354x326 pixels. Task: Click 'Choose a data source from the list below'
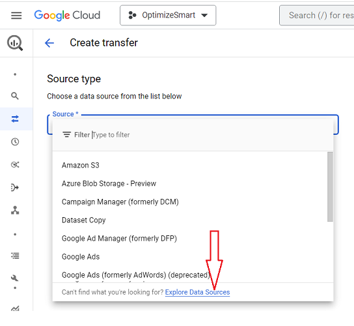tap(115, 96)
